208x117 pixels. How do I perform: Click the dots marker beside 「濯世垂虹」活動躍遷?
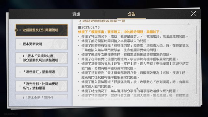20,72
